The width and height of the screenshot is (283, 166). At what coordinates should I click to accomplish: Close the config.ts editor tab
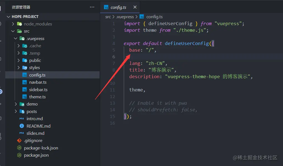click(x=135, y=7)
